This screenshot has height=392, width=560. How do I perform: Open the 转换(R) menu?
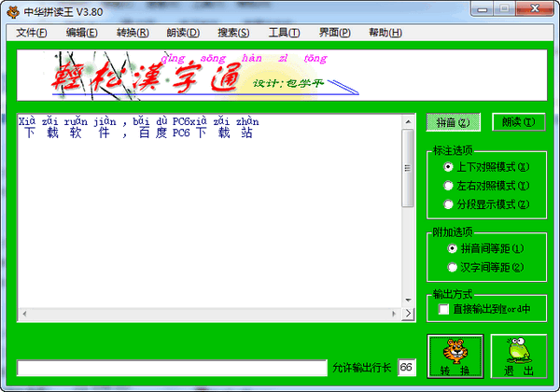[133, 33]
